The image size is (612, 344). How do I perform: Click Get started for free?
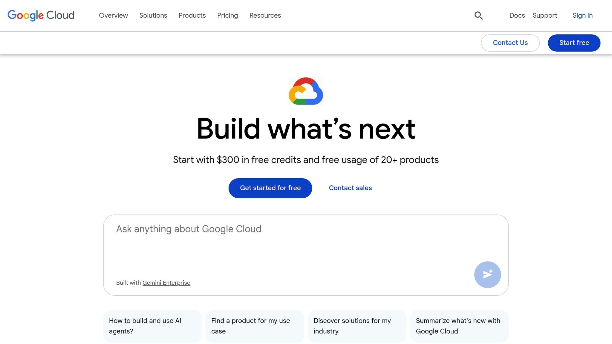(270, 188)
